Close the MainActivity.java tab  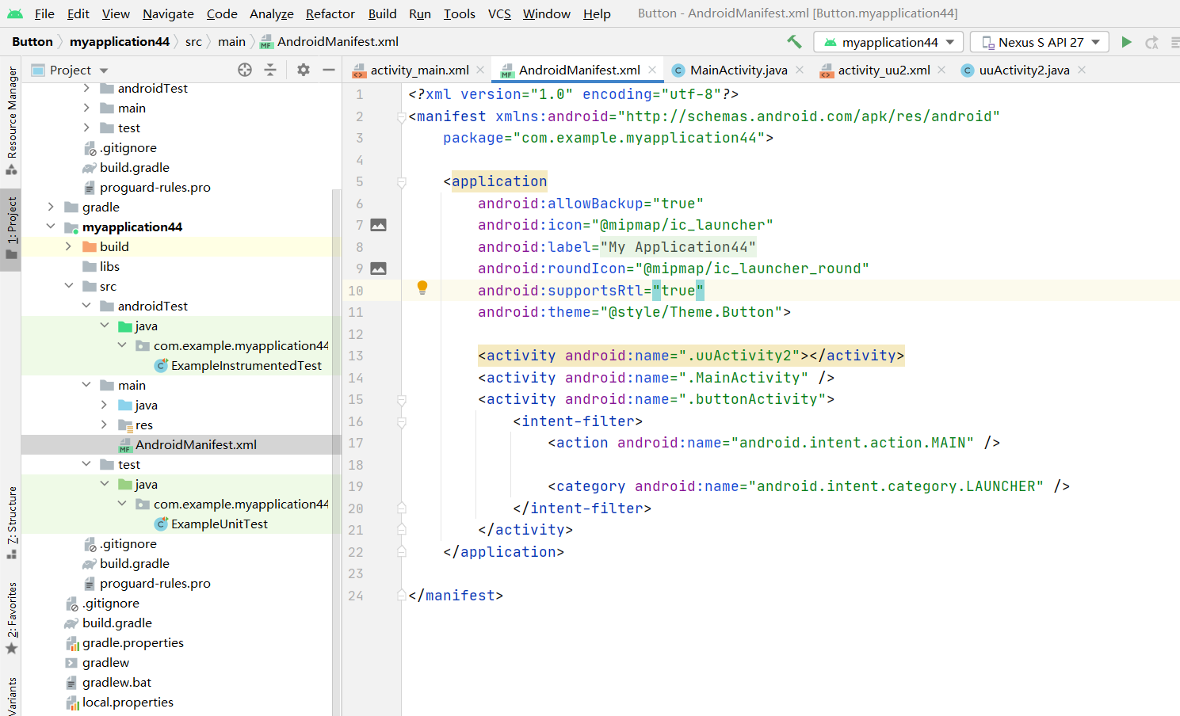pyautogui.click(x=800, y=70)
